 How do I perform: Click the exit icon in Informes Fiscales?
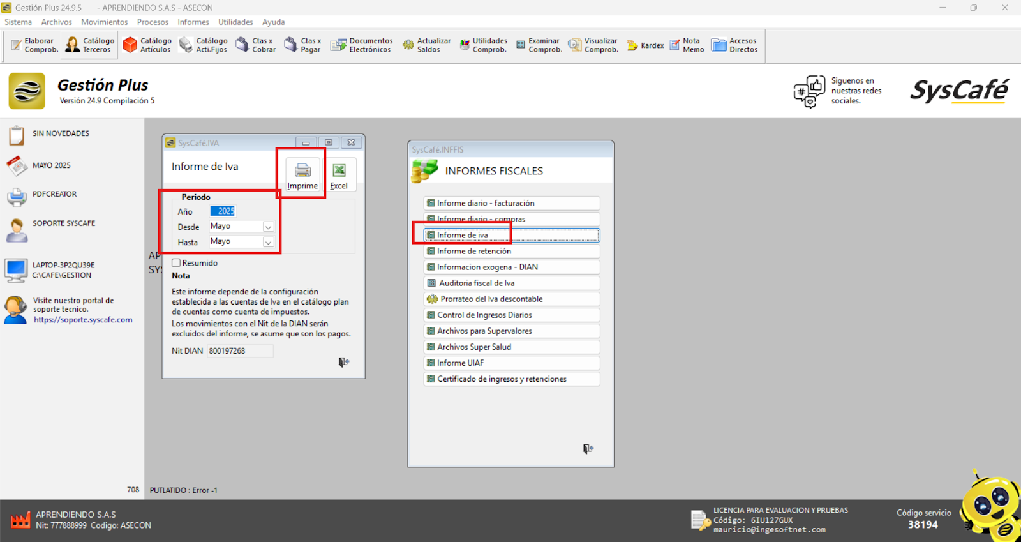pos(588,449)
